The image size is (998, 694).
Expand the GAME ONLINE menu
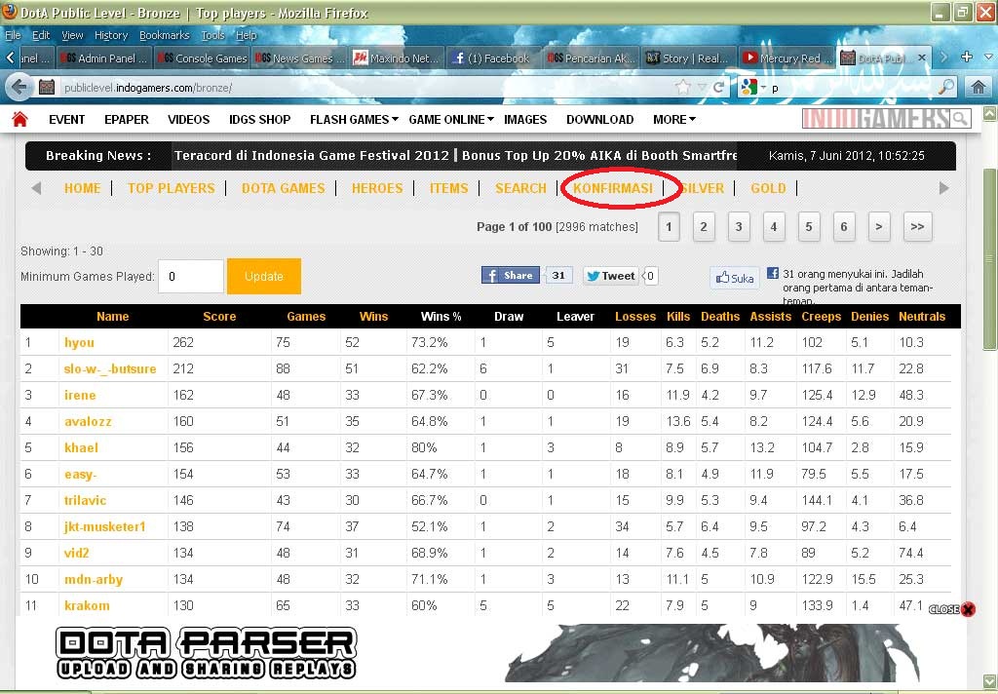tap(450, 119)
